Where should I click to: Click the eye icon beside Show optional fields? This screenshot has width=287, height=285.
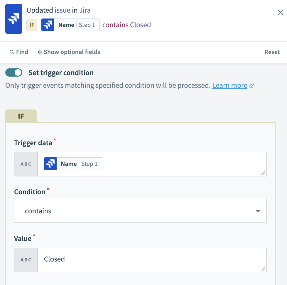(40, 52)
